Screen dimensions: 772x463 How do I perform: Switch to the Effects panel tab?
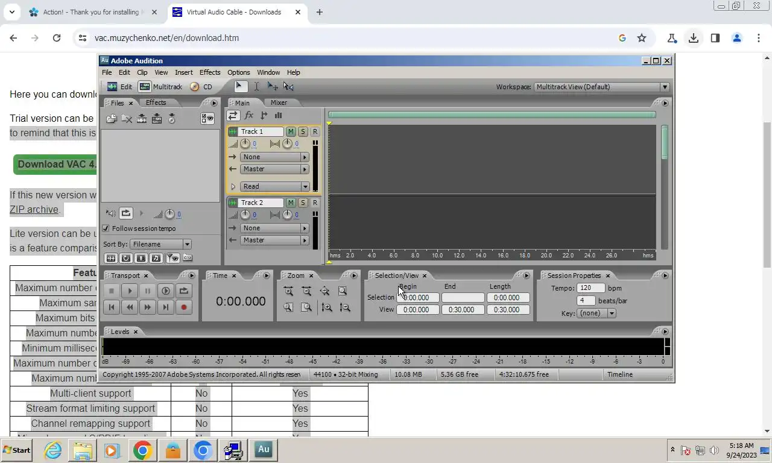tap(156, 102)
